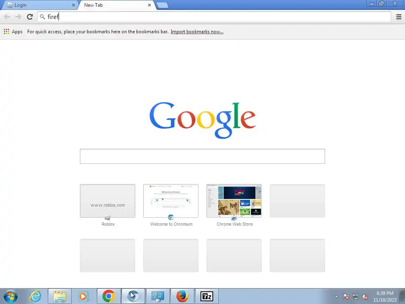The height and width of the screenshot is (304, 405).
Task: Launch Internet Explorer from the taskbar
Action: [x=35, y=296]
